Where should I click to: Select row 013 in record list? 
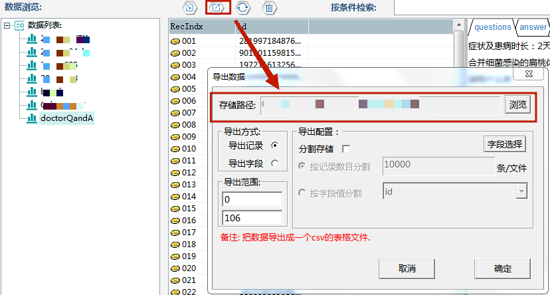point(189,184)
